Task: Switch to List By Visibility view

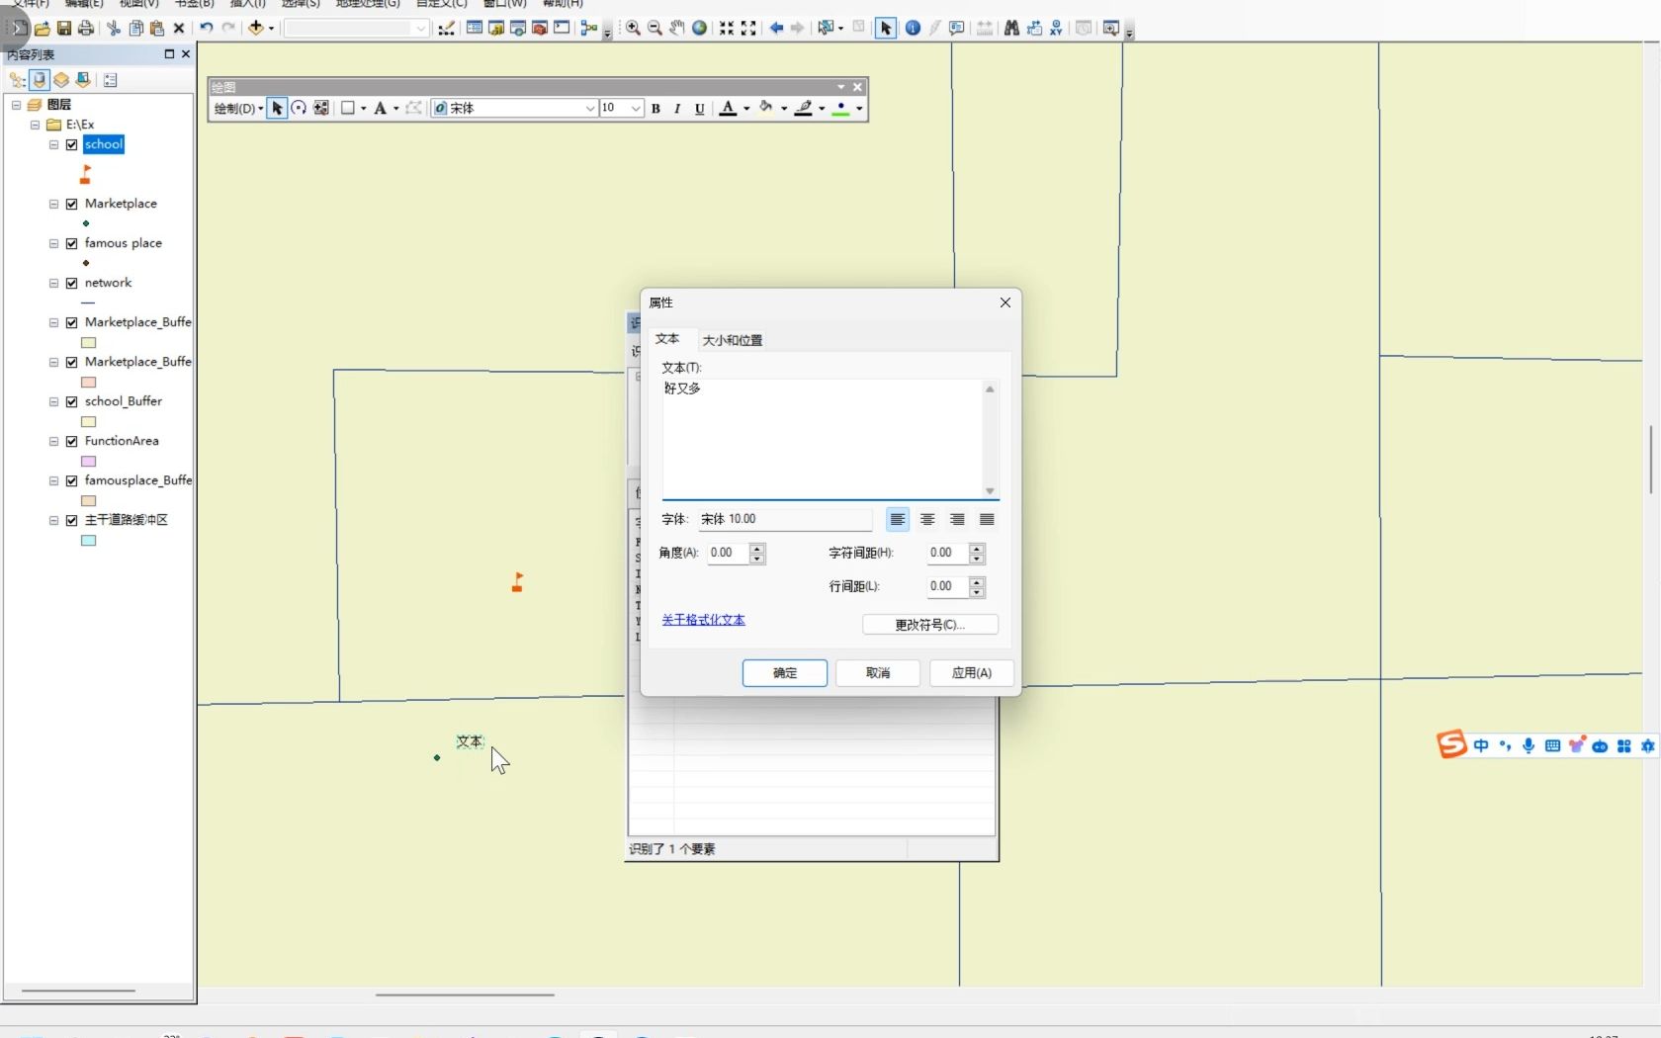Action: [61, 80]
